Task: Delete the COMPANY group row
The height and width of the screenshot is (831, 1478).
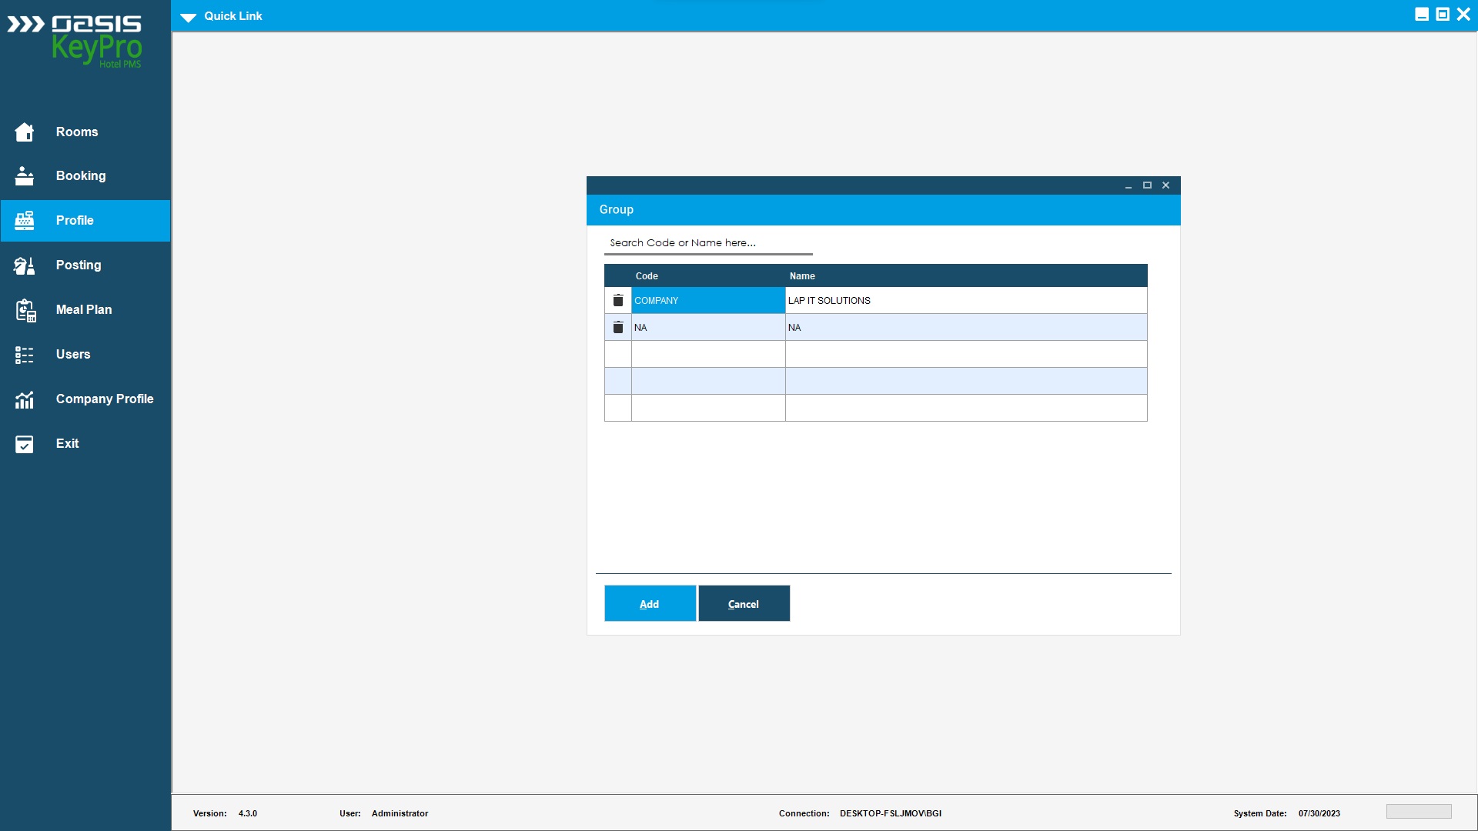Action: click(x=618, y=301)
